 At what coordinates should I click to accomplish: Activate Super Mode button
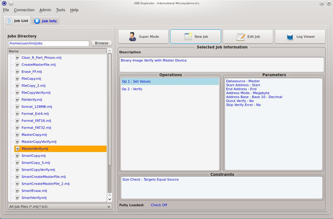tap(144, 36)
